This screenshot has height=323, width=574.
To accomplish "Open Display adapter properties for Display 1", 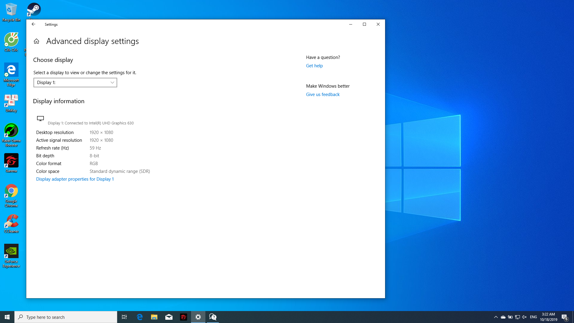I will click(x=75, y=179).
